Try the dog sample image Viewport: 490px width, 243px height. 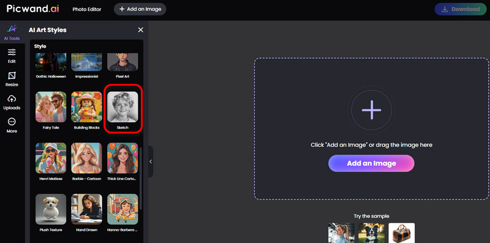pos(372,233)
